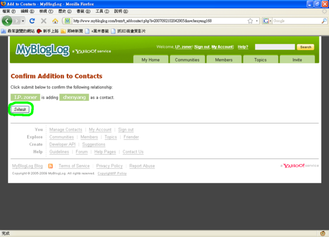Viewport: 329px width, 237px height.
Task: Open My Account in the header
Action: point(222,47)
